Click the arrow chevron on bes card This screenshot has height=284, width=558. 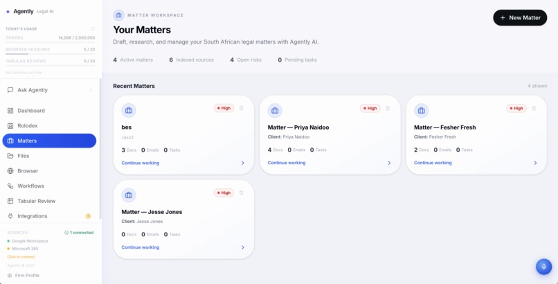243,163
